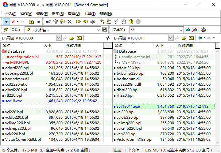Viewport: 221px width, 153px height.
Task: Collapse the left pane Database folder
Action: (x=4, y=51)
